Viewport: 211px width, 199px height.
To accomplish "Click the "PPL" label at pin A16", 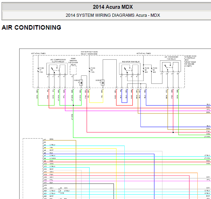I will tap(51, 180).
